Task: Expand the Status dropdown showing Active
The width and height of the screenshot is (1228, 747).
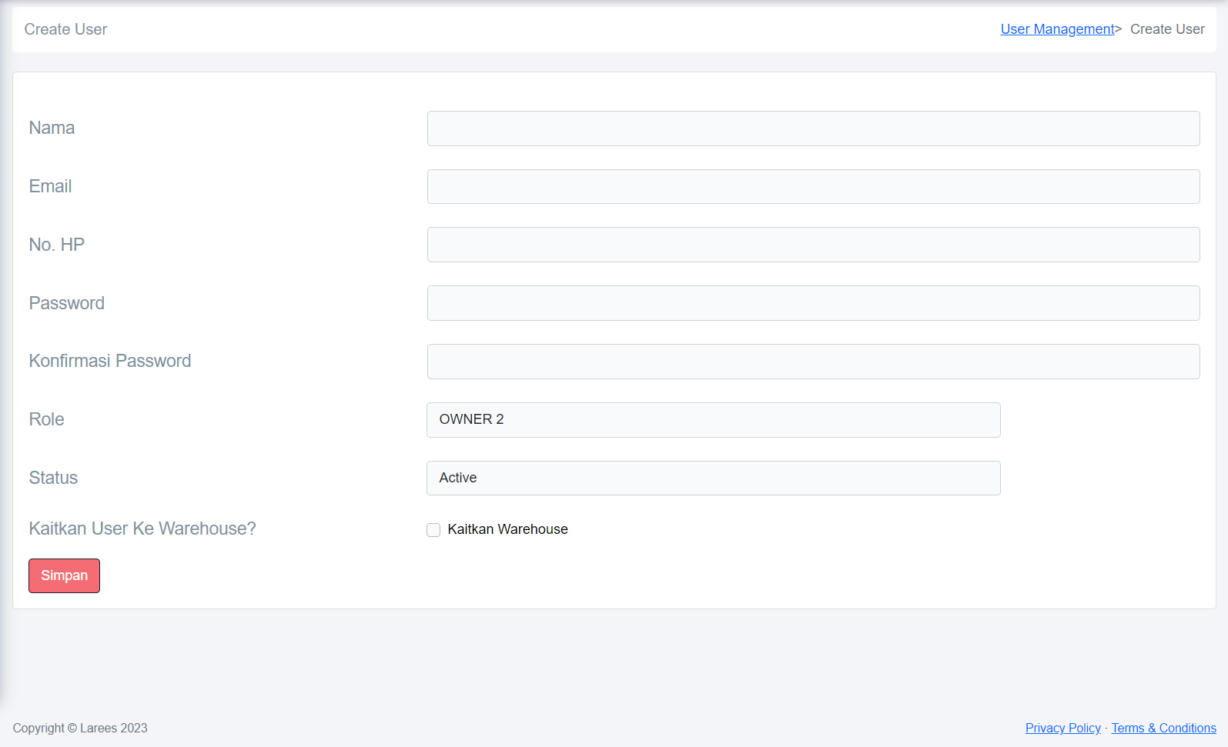Action: [713, 479]
